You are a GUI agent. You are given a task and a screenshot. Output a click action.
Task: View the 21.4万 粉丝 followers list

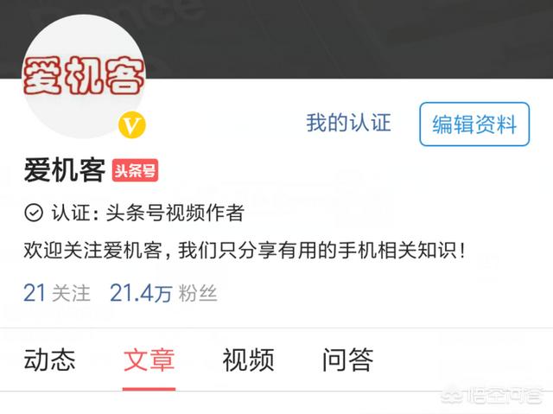pyautogui.click(x=163, y=293)
